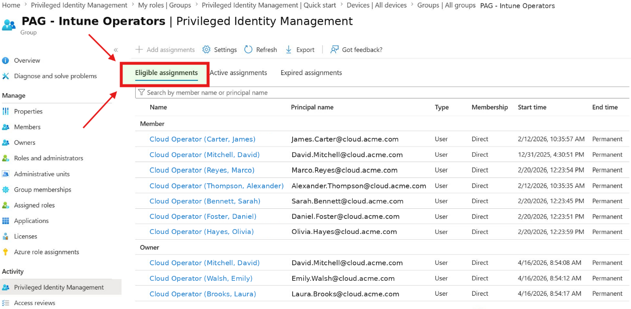This screenshot has width=631, height=309.
Task: Open Cloud Operator (Walsh, Emily) link
Action: (201, 279)
